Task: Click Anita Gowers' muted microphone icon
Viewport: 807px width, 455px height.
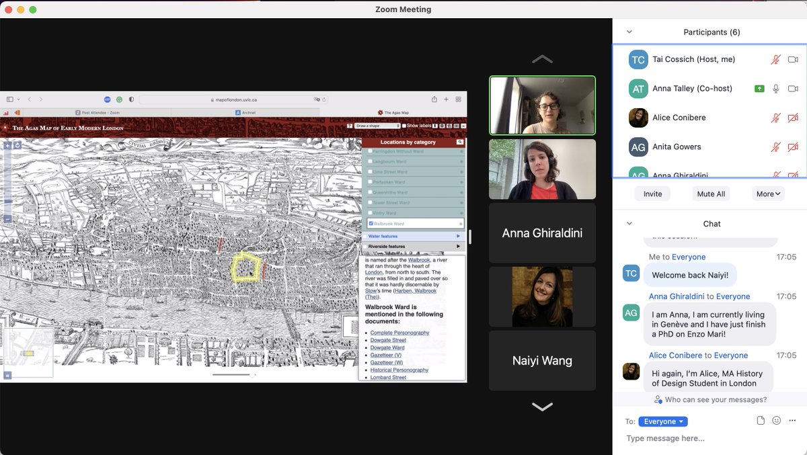Action: (x=775, y=147)
